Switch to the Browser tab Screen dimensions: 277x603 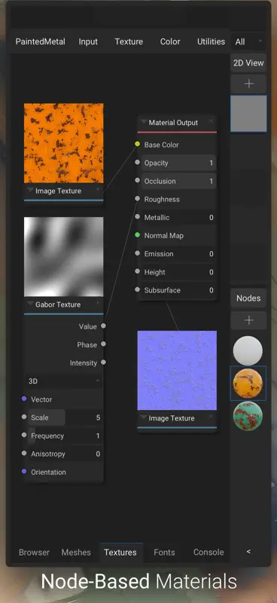34,552
